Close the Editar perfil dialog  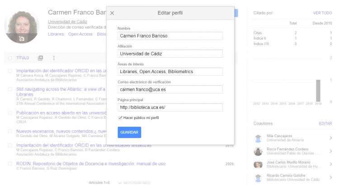(112, 13)
